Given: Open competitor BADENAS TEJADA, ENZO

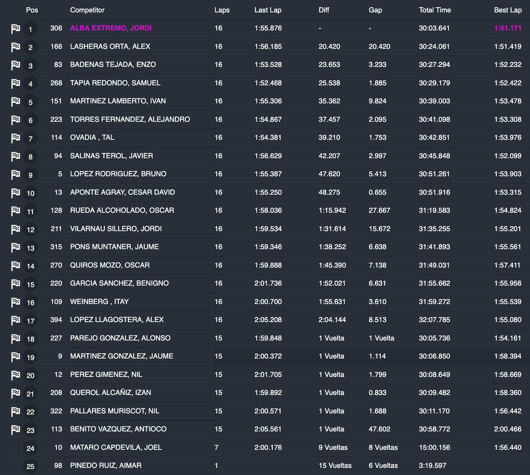Looking at the screenshot, I should (113, 65).
